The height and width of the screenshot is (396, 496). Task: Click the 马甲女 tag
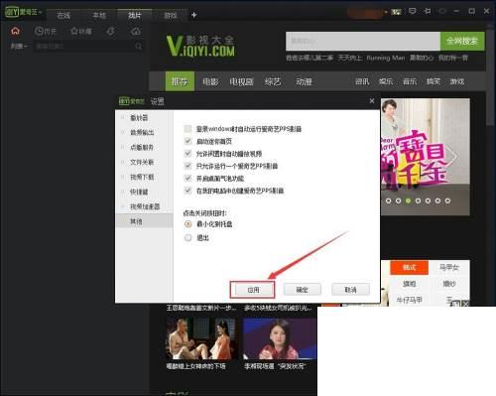449,267
